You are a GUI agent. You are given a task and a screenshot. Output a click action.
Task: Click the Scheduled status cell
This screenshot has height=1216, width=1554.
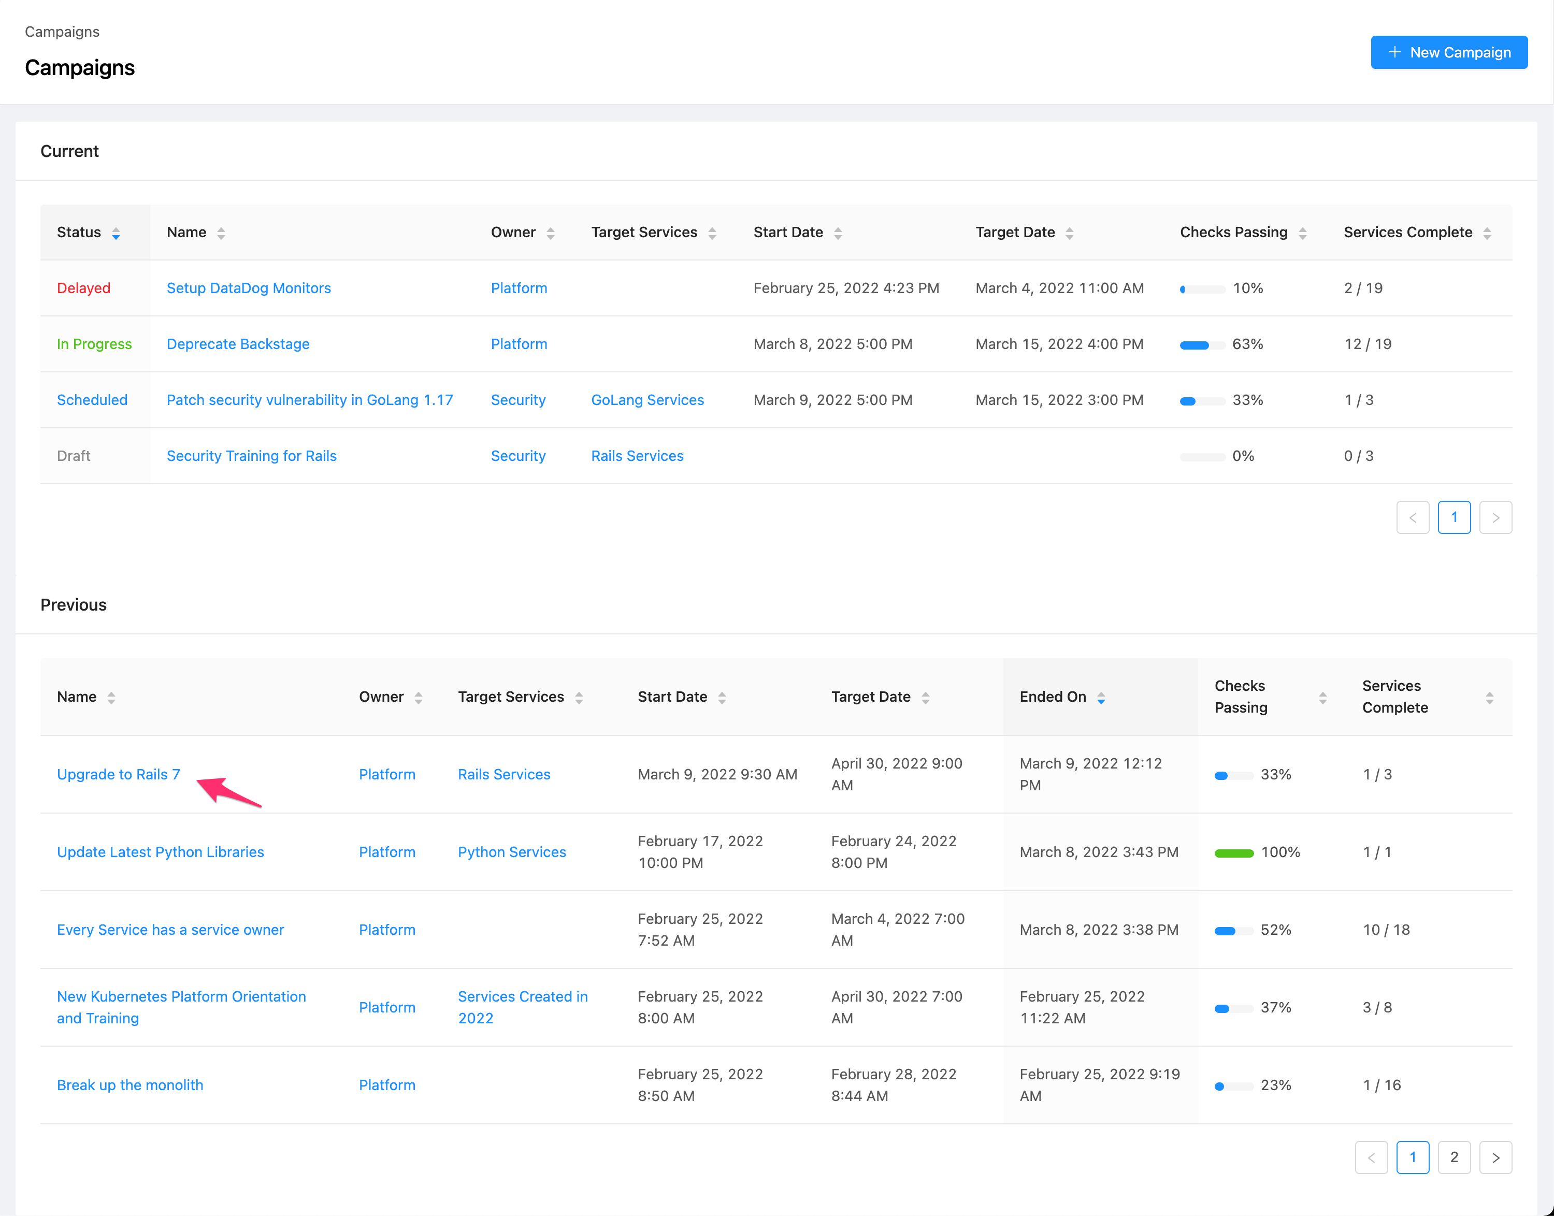click(92, 400)
